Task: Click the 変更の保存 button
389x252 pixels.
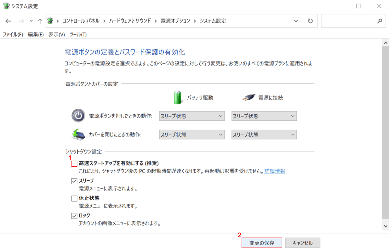Action: pos(261,243)
